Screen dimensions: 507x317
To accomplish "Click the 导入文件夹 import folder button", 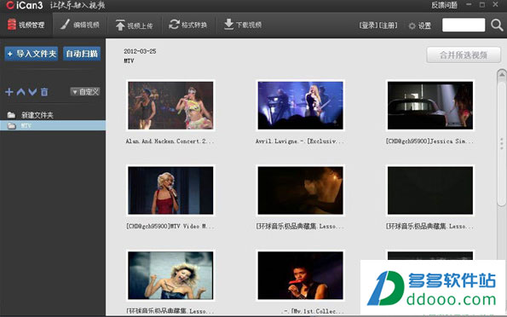I will click(x=32, y=54).
